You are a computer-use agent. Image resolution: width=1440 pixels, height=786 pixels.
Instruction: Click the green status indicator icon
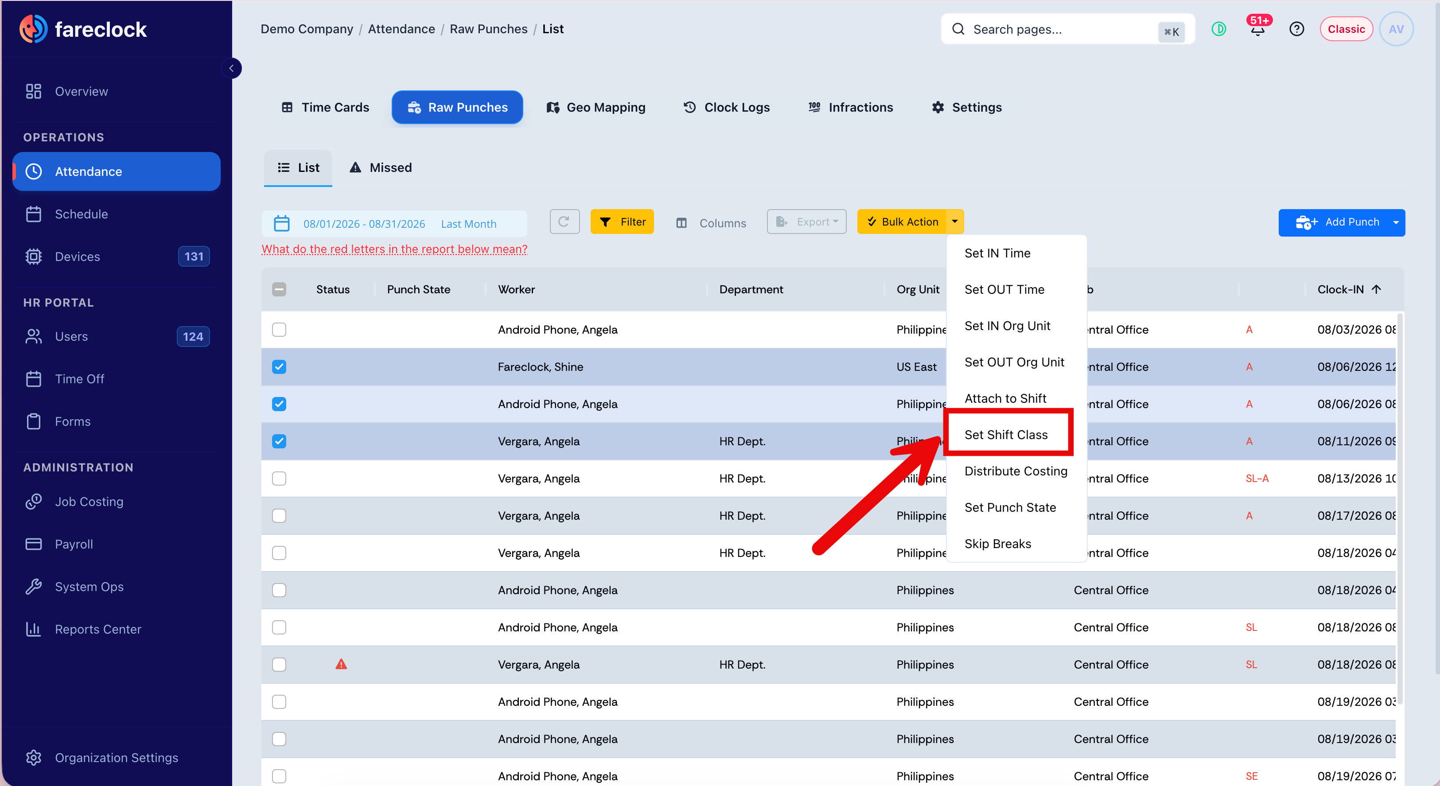click(x=1218, y=29)
